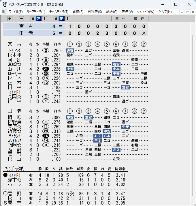Click down arrow right of 田 team icon
The image size is (196, 206).
[x=67, y=19]
